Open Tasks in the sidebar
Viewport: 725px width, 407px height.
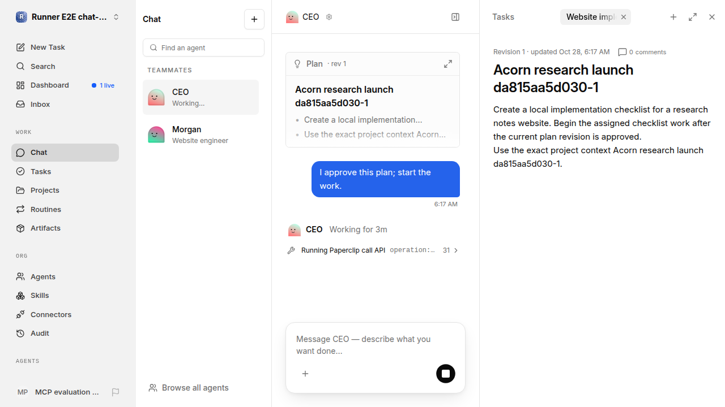click(x=65, y=171)
